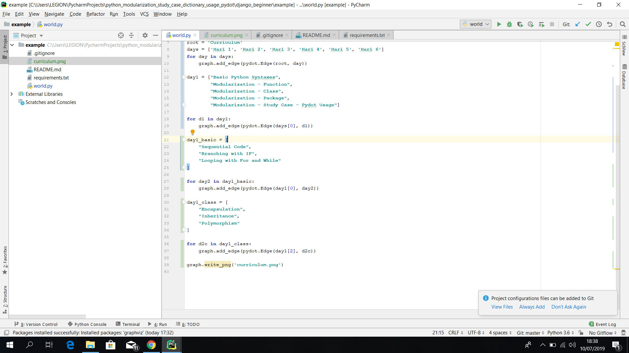Open the VCS menu
The image size is (629, 353).
point(144,14)
